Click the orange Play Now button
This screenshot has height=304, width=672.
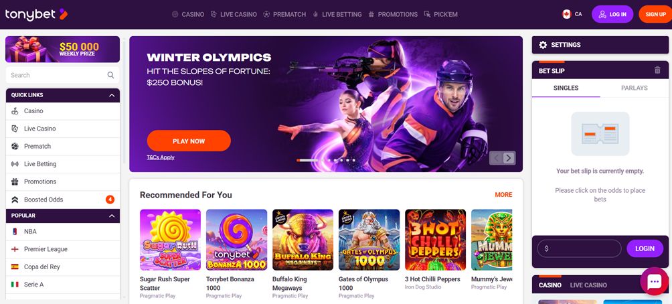(x=189, y=141)
